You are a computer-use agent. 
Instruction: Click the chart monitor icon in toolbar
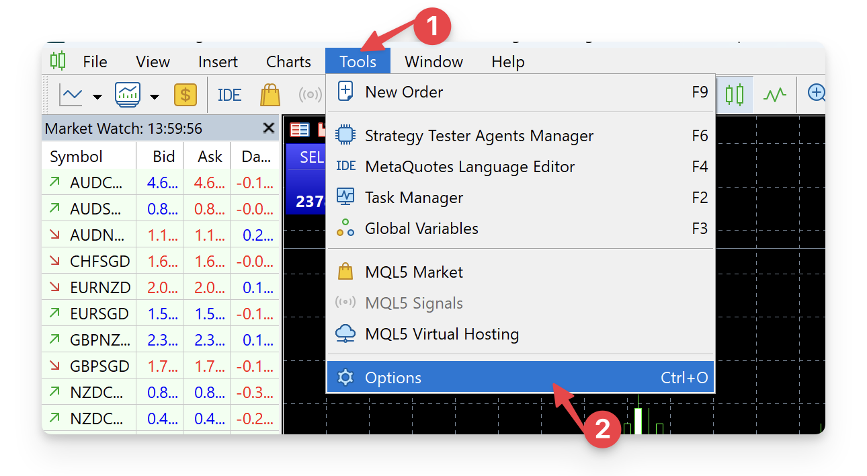[128, 95]
